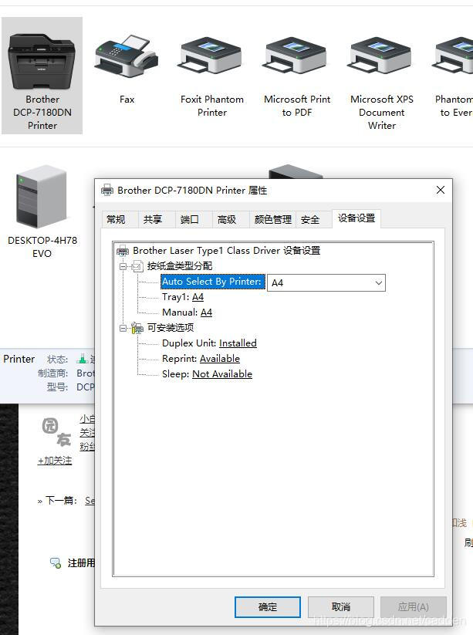Click printer icon beside Brother Laser Type1 Class Driver
473x635 pixels.
(x=123, y=251)
